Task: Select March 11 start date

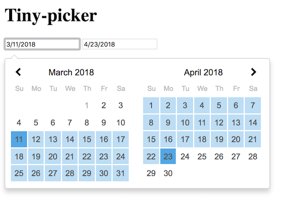Action: click(19, 140)
